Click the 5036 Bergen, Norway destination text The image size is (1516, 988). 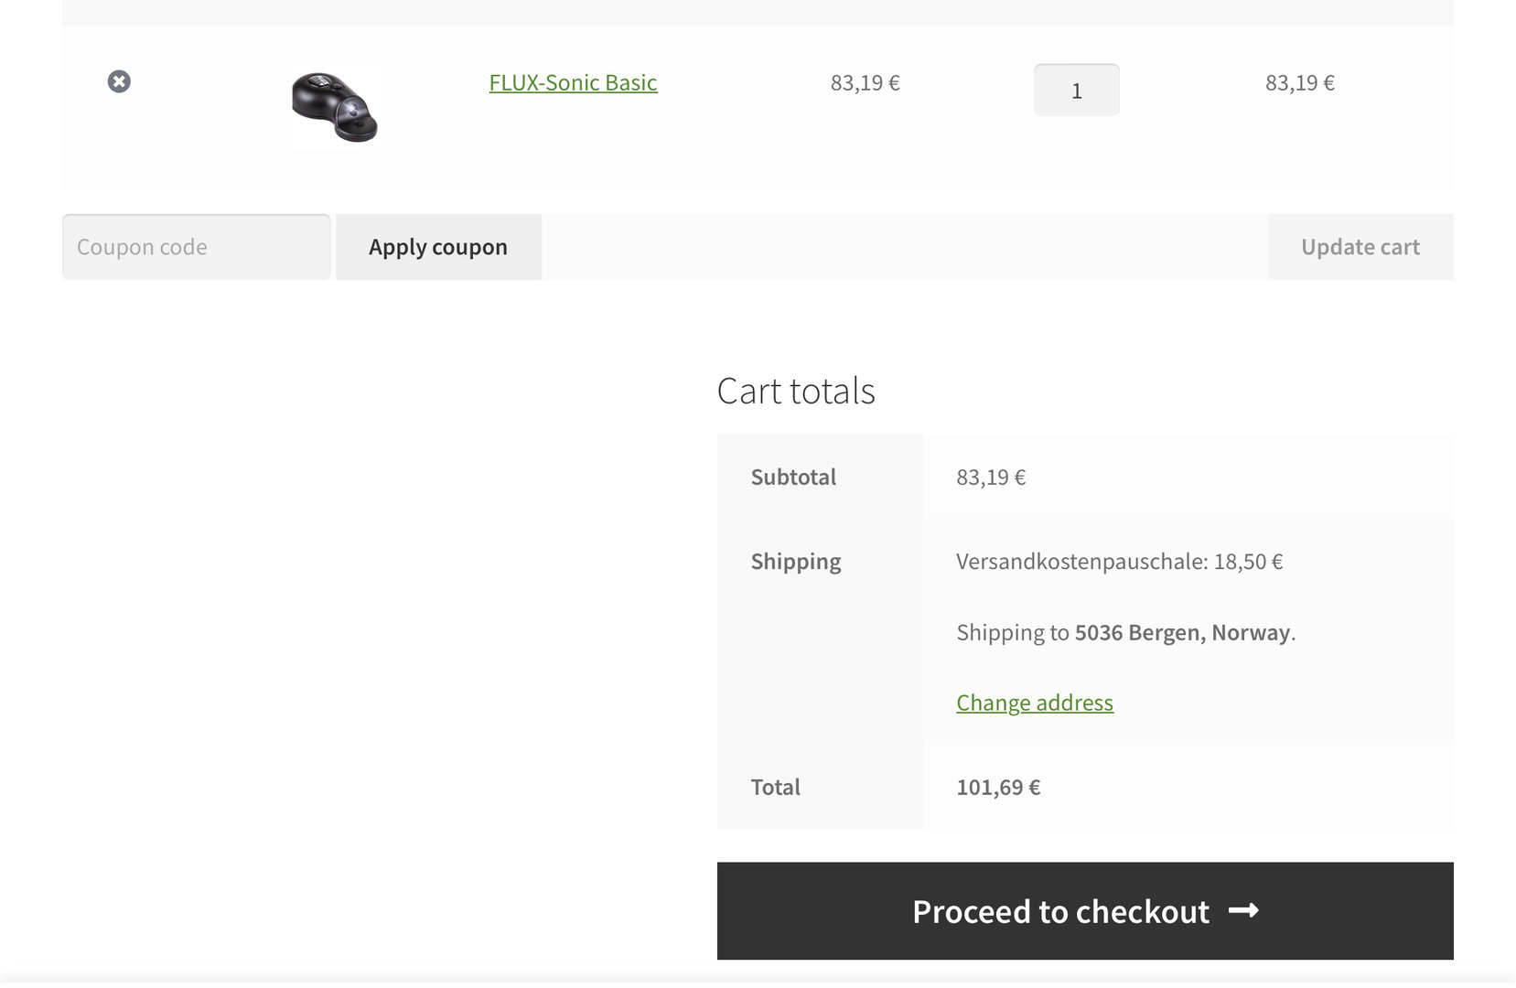click(x=1182, y=632)
